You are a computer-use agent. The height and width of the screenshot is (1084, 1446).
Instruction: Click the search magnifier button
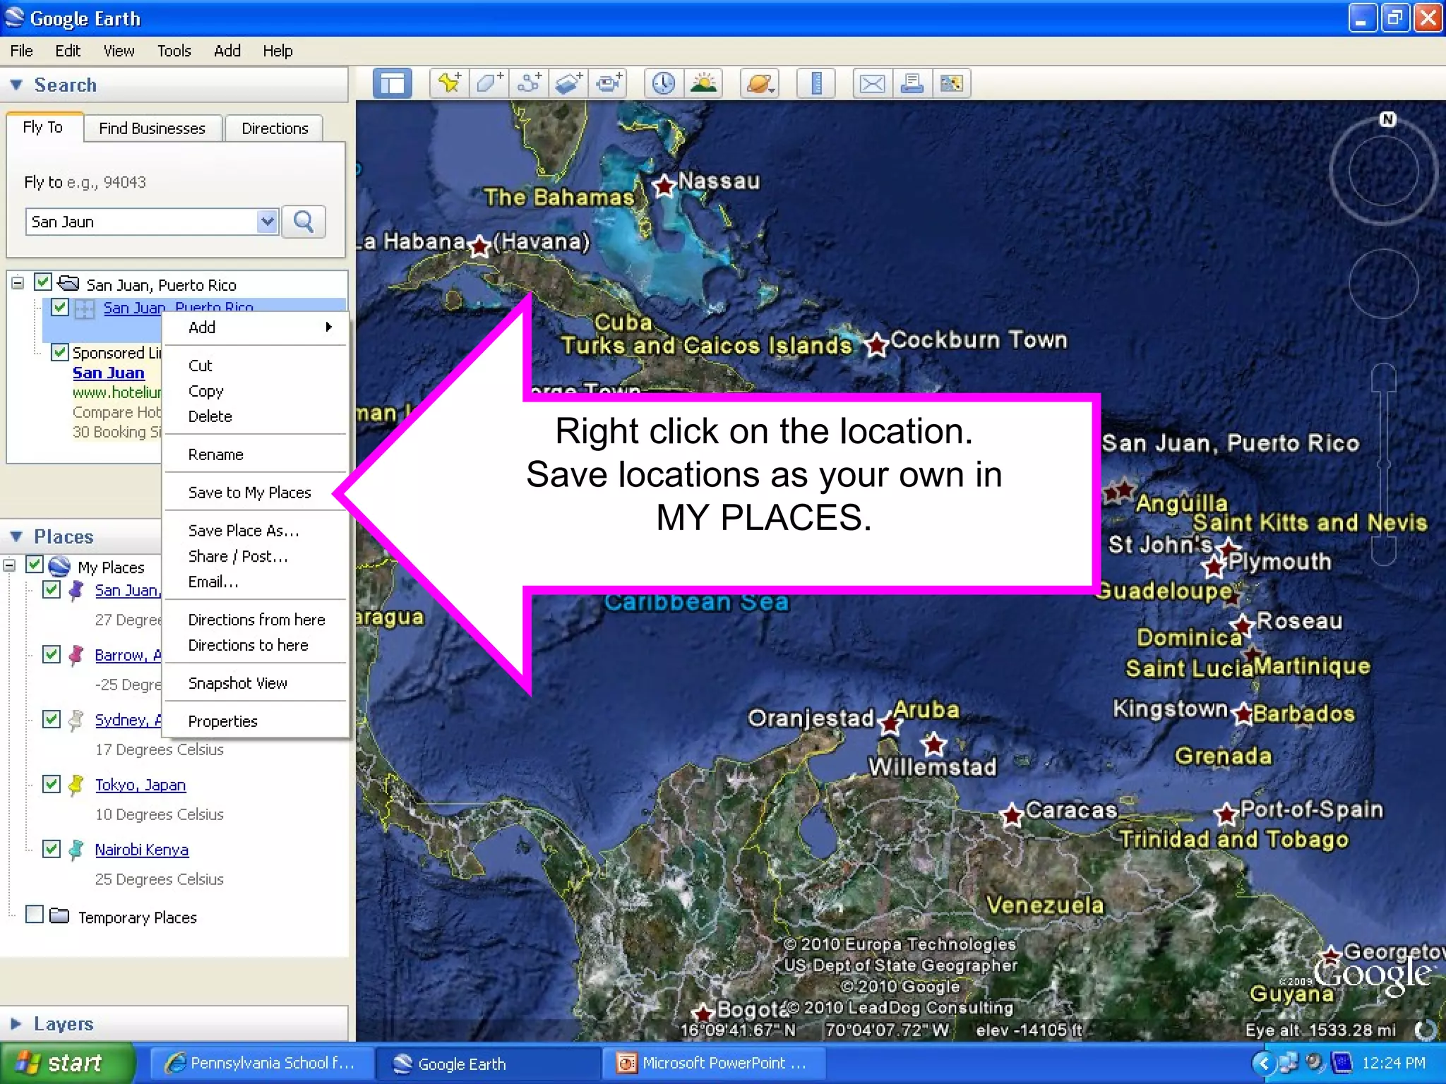pos(304,222)
